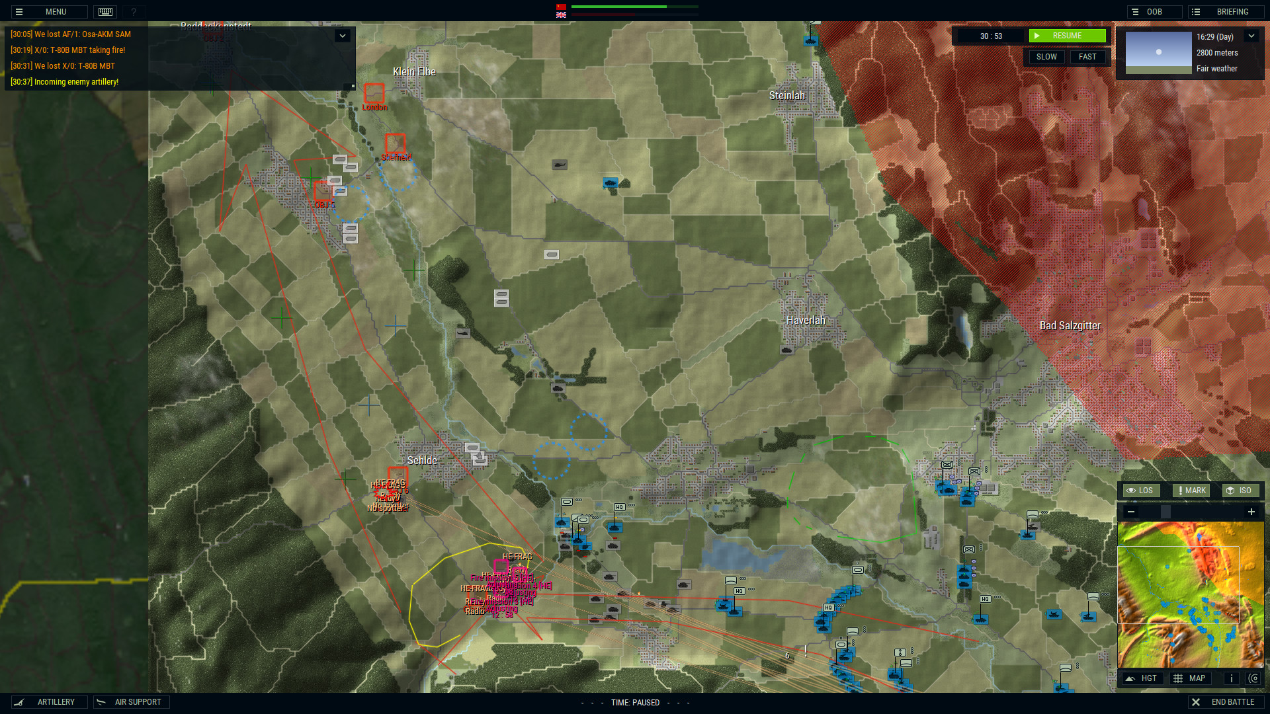Click the 'Fair weather' text

(1216, 69)
